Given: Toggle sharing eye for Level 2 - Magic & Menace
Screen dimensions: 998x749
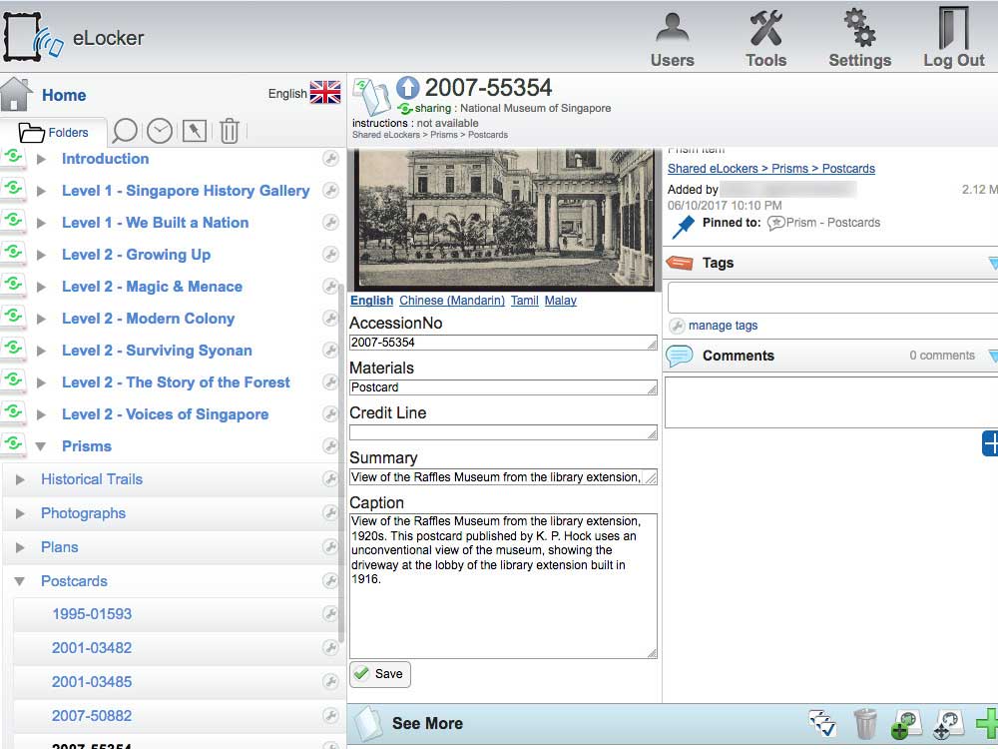Looking at the screenshot, I should coord(13,285).
